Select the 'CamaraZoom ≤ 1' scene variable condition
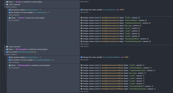The width and height of the screenshot is (173, 93). pos(29,13)
